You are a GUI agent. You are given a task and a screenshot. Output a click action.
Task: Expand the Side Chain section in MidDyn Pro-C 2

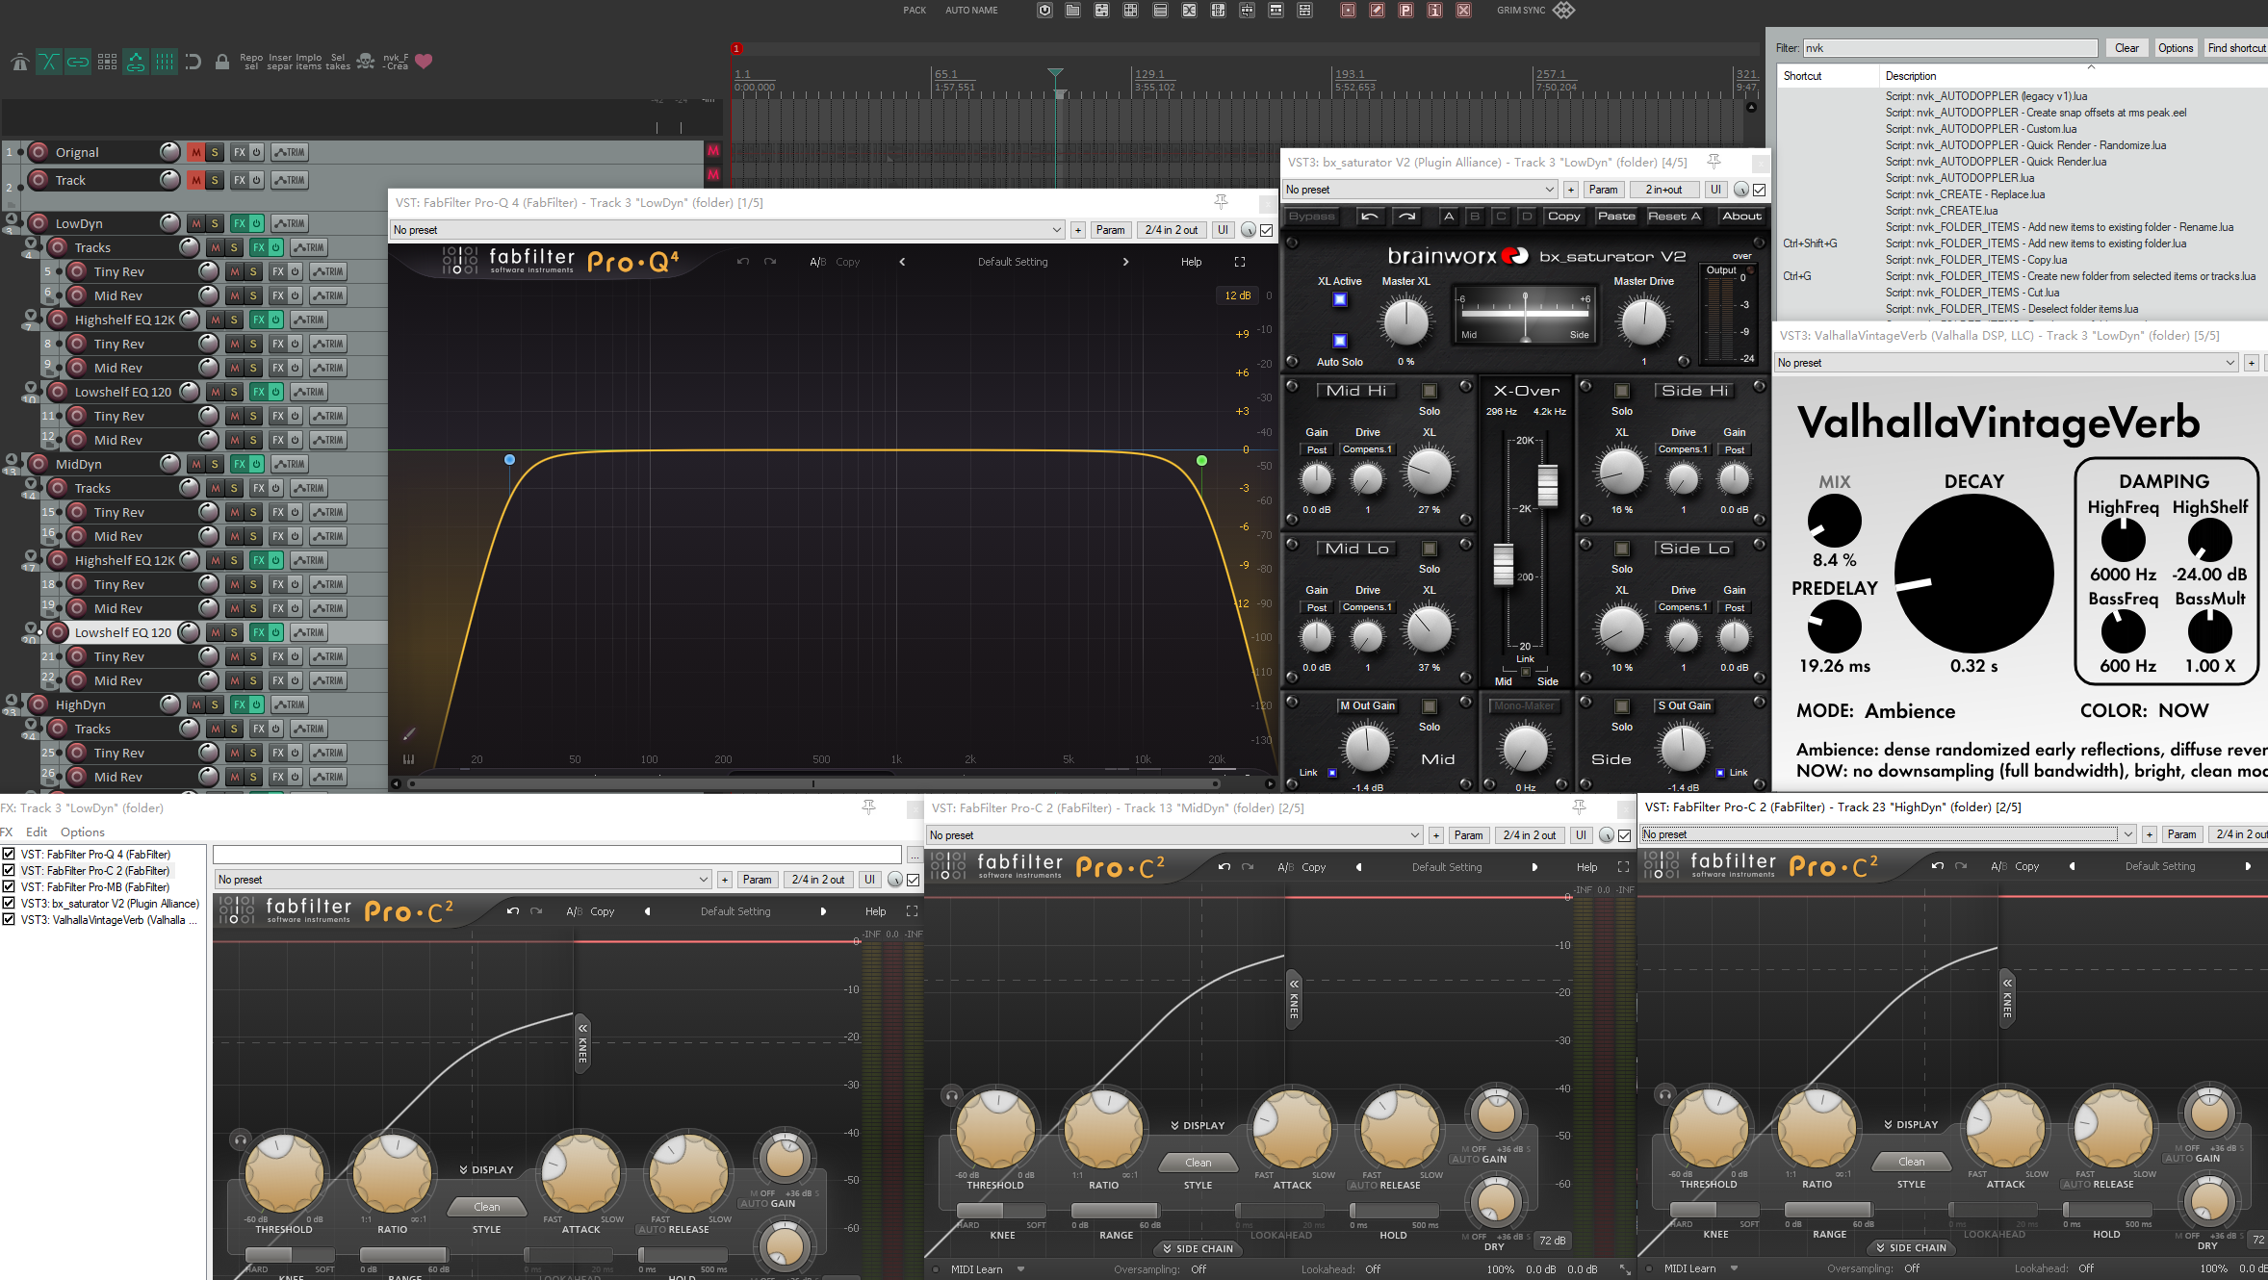(x=1198, y=1248)
